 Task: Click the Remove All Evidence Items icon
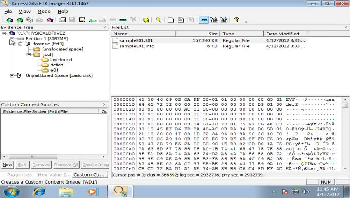coord(50,20)
